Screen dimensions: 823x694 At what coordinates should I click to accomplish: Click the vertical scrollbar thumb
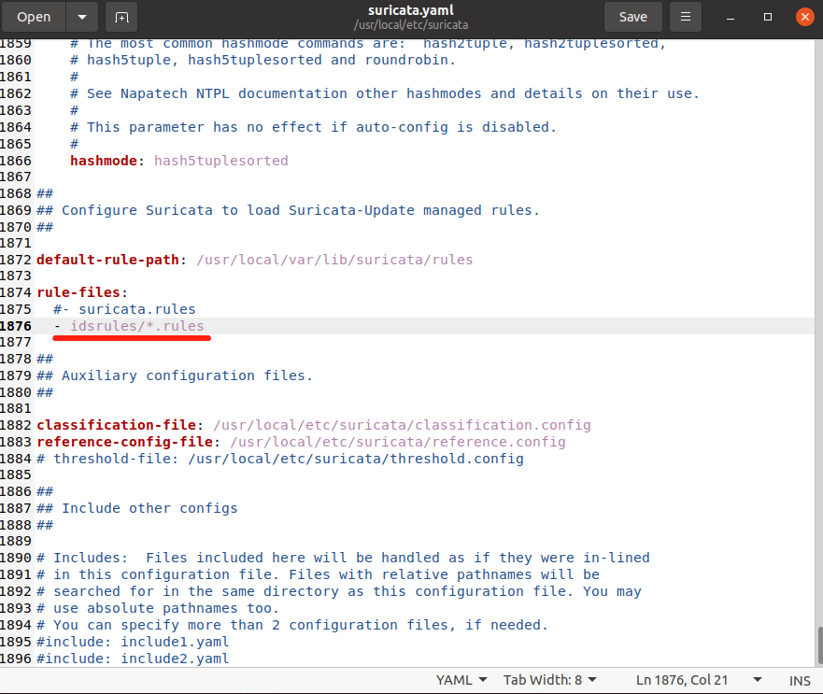pyautogui.click(x=819, y=645)
